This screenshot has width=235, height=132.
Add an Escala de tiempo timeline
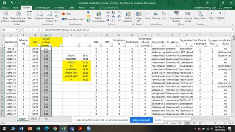pos(188,16)
